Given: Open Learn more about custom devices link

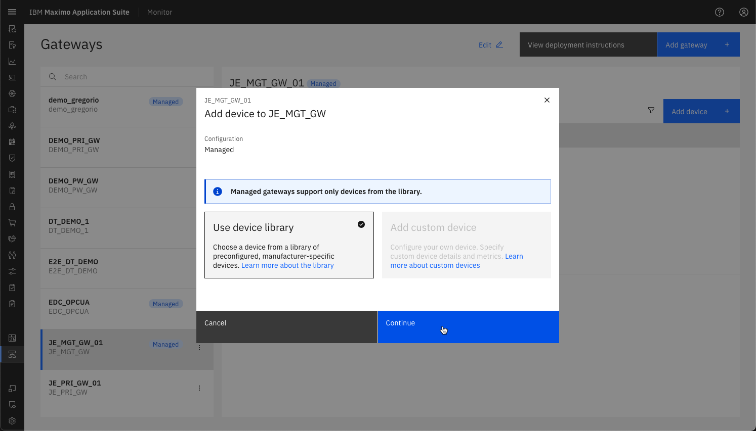Looking at the screenshot, I should (x=456, y=261).
